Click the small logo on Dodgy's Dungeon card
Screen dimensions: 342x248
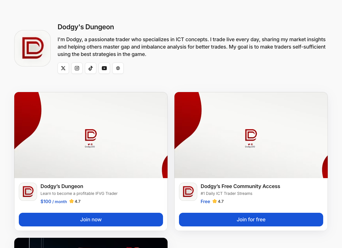click(x=28, y=192)
